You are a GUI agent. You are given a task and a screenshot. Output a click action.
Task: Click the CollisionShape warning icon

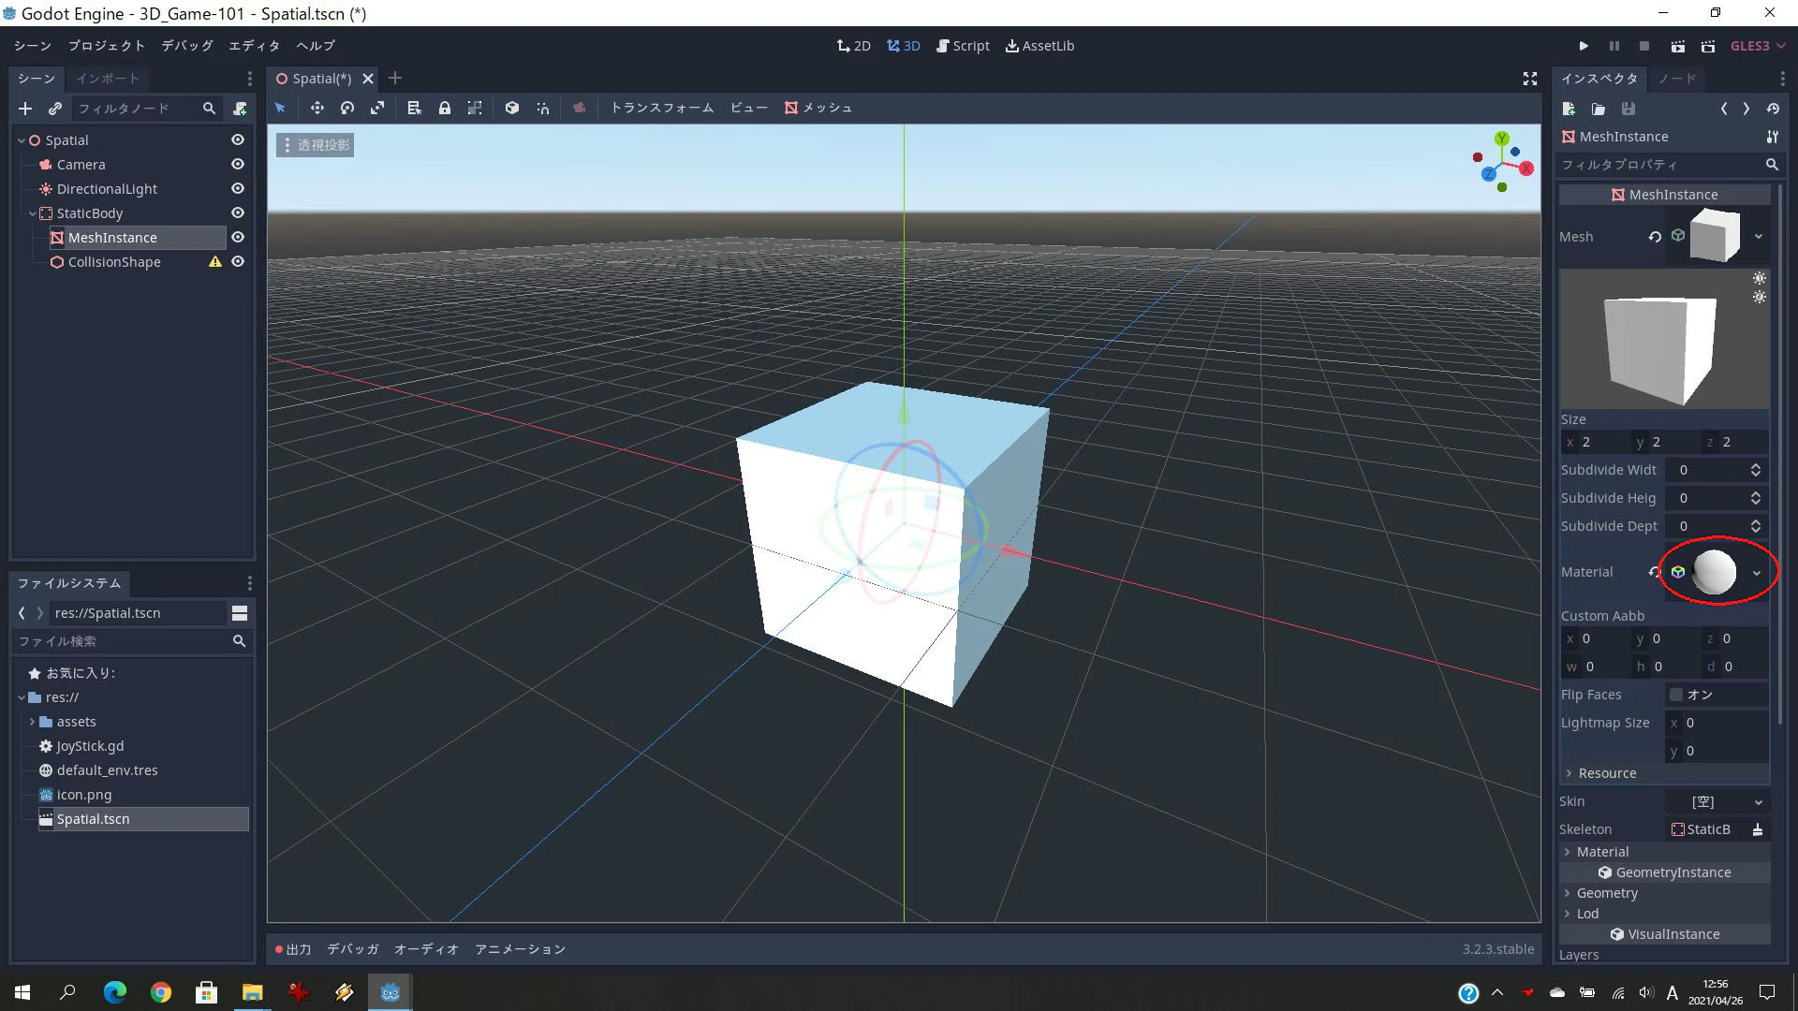(x=215, y=262)
